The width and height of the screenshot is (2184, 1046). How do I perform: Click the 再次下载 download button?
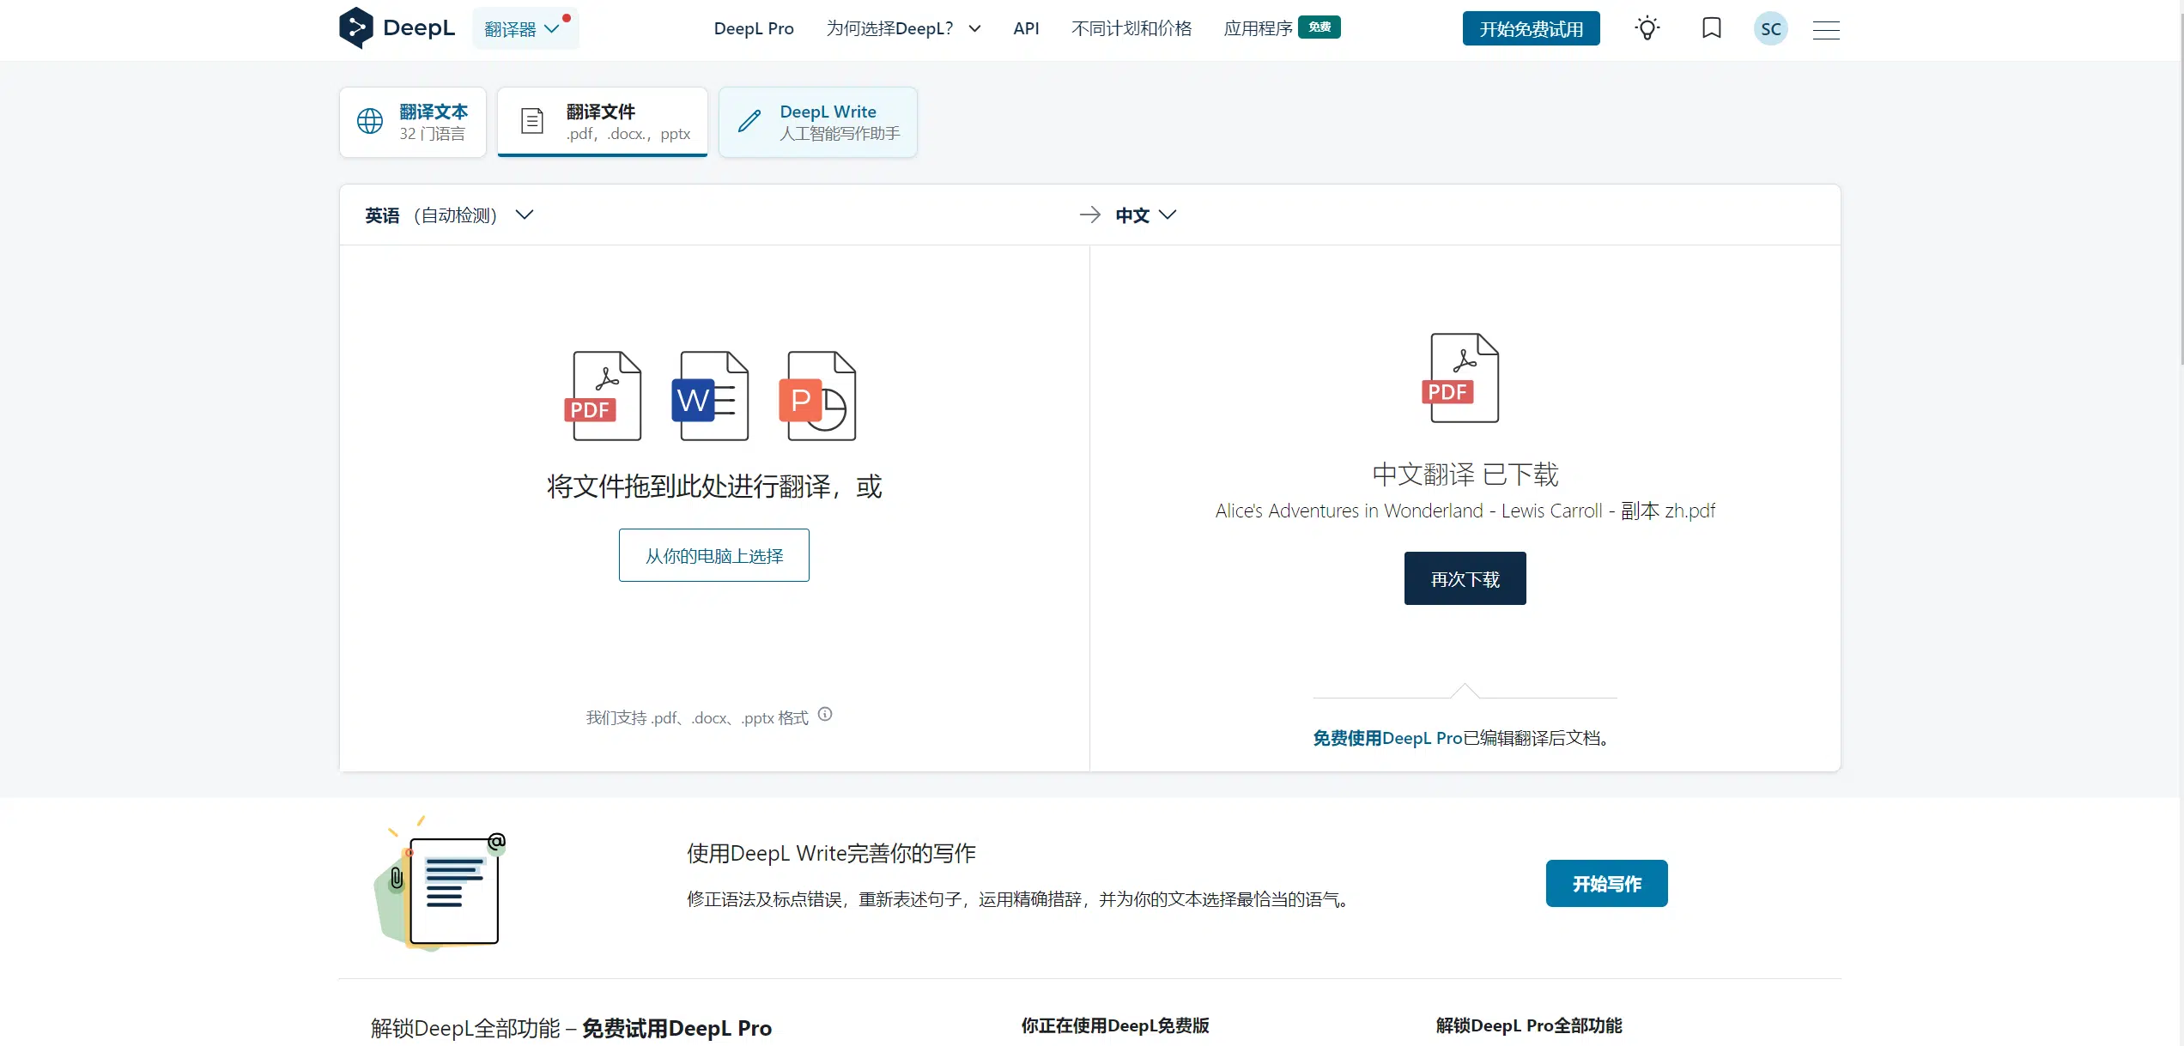(x=1464, y=578)
